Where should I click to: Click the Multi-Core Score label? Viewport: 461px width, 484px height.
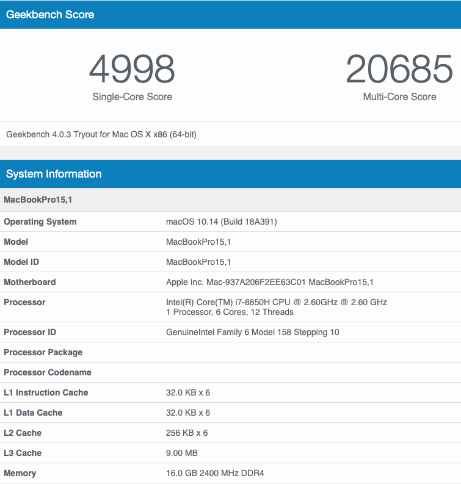click(399, 96)
